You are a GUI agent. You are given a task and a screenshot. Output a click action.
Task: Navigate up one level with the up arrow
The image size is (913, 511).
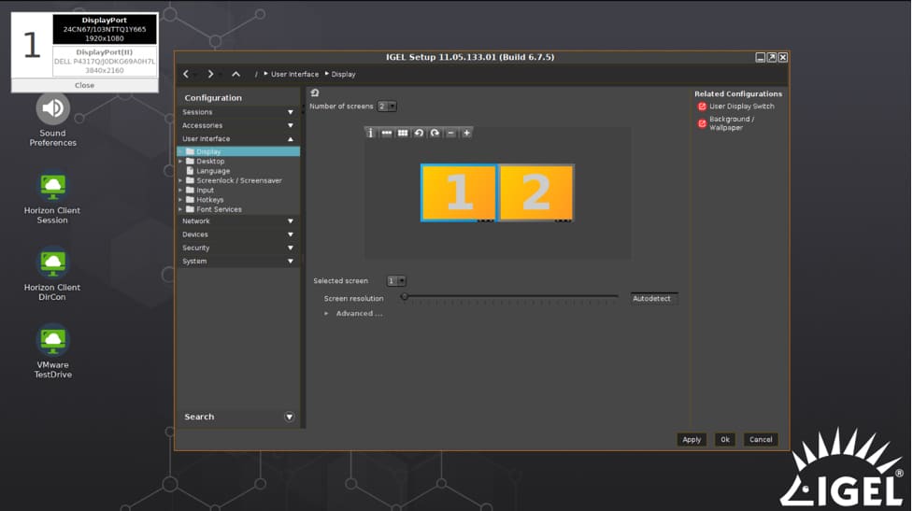235,74
